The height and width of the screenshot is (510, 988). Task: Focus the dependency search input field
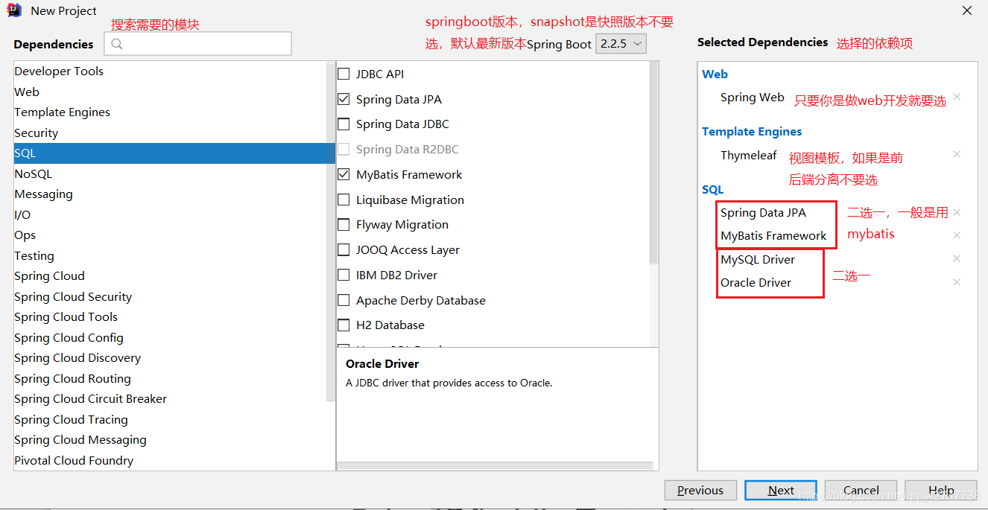[197, 44]
